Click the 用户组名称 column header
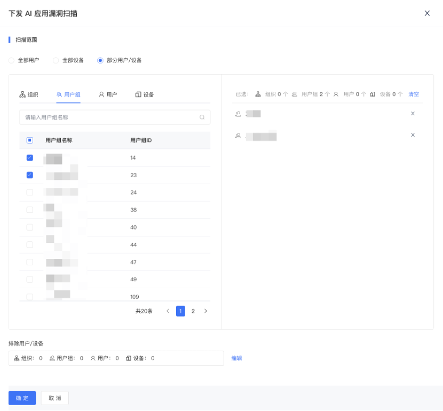Screen dimensions: 443x411 click(x=59, y=140)
